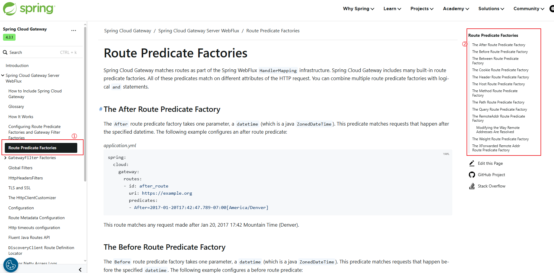Viewport: 554px width, 273px height.
Task: Jump to The Method Route Predicate Factory
Action: [495, 93]
